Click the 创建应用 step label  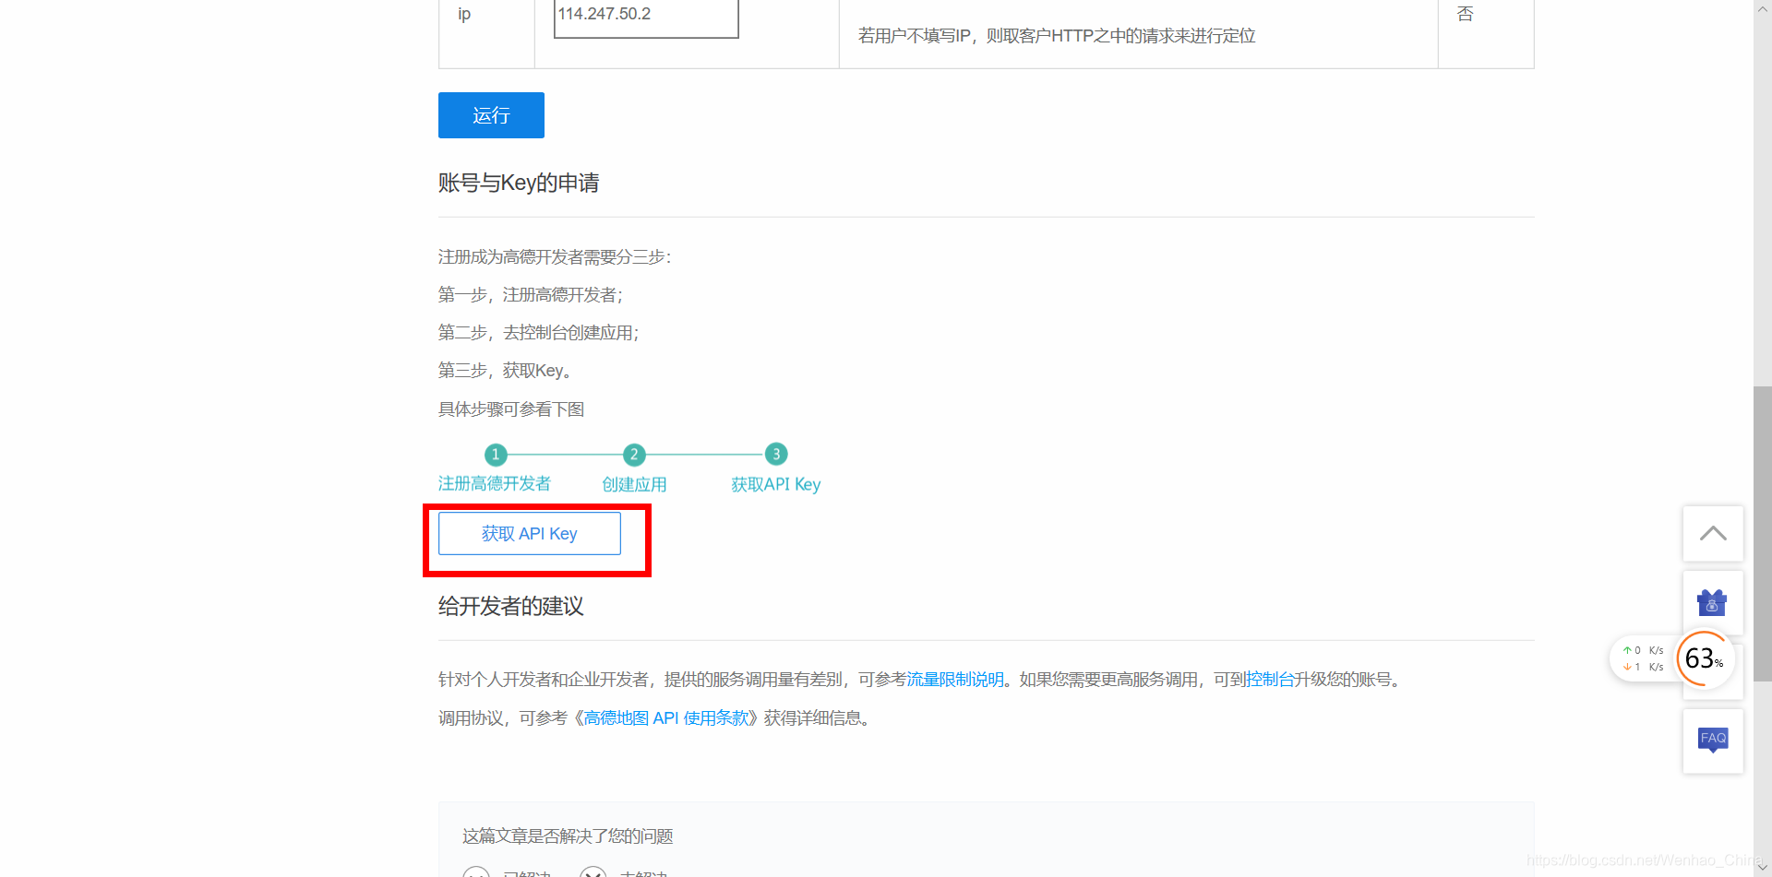(x=634, y=485)
